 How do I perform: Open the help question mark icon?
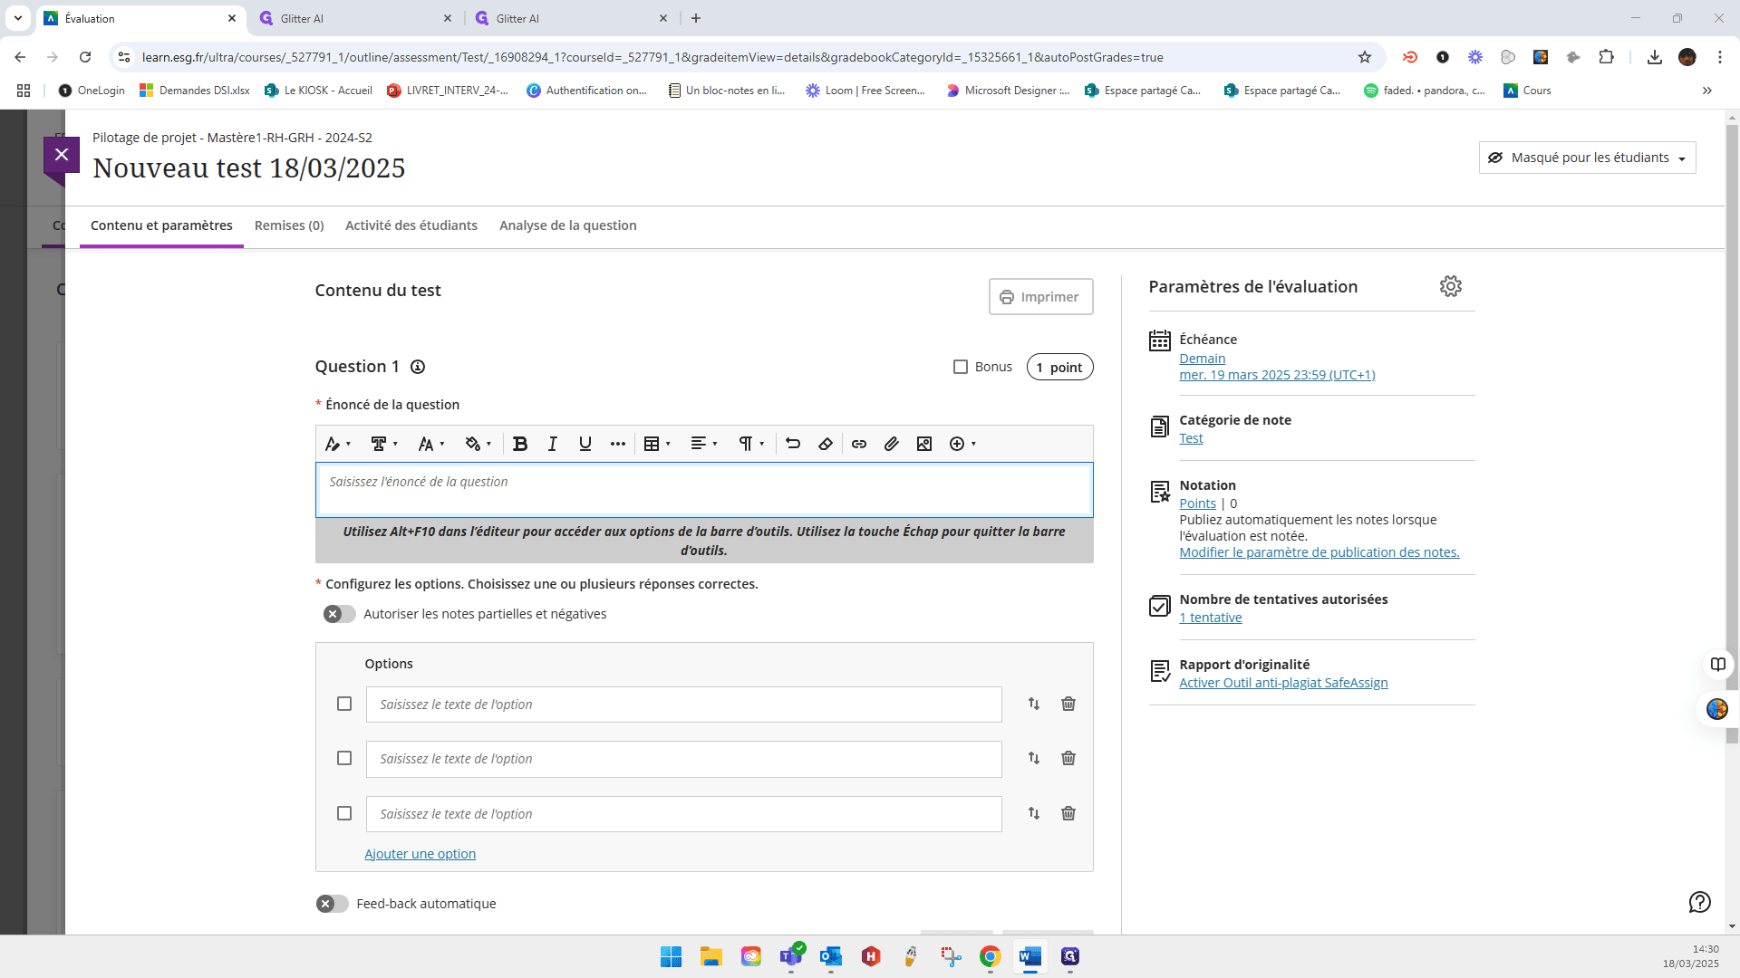(1700, 902)
